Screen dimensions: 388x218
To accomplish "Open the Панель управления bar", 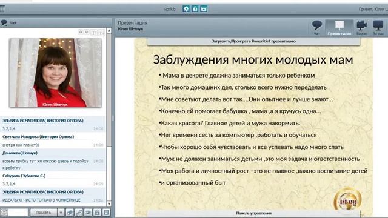I will coord(253,213).
